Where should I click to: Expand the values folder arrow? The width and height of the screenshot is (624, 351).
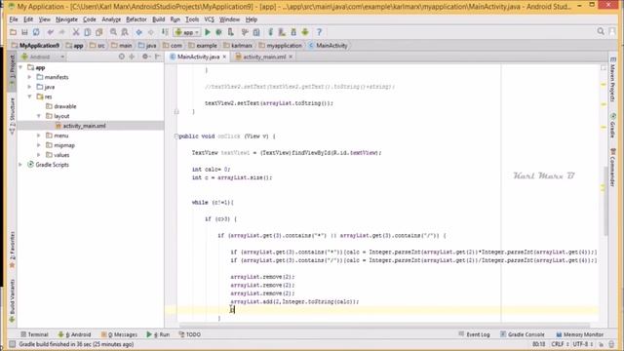[x=39, y=155]
